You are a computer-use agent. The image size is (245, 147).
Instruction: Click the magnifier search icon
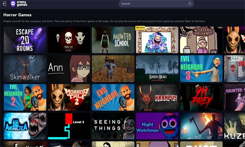(190, 4)
